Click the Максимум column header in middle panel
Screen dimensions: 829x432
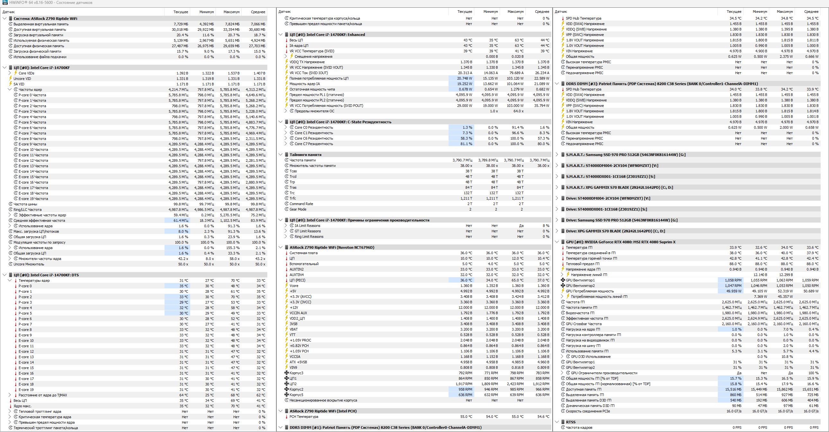(515, 12)
